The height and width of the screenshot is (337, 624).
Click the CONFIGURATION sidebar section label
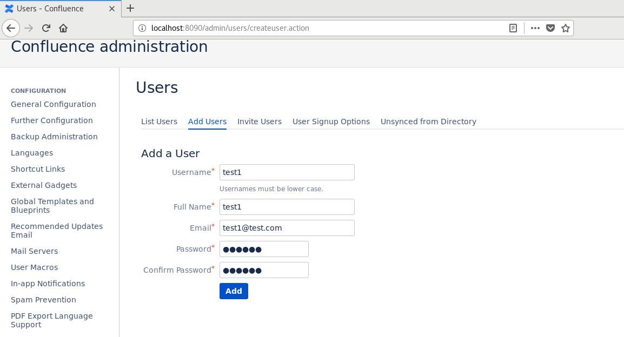(38, 91)
